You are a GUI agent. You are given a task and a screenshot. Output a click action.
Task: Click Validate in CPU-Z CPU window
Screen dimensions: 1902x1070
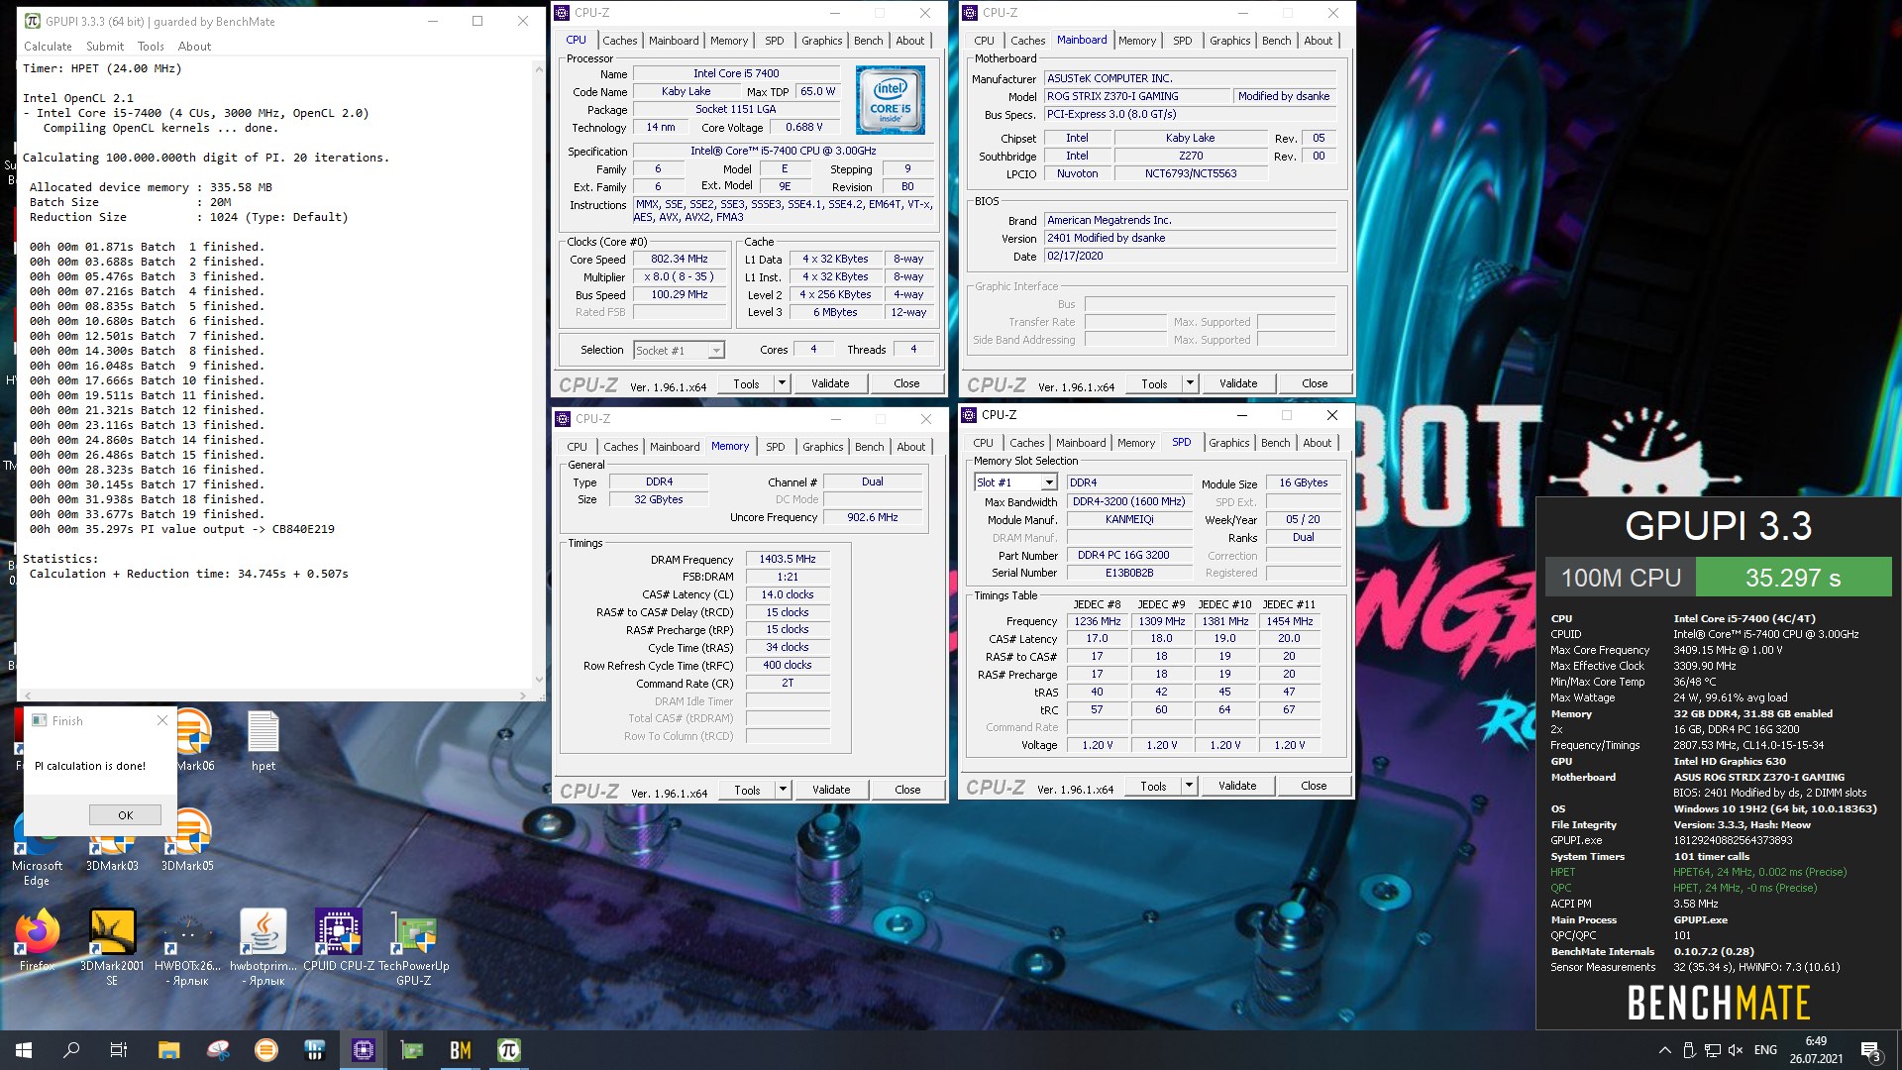click(x=830, y=383)
